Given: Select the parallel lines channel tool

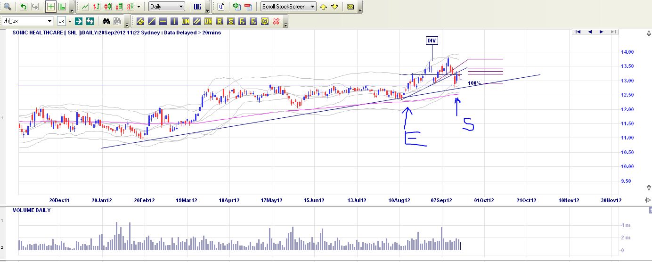Looking at the screenshot, I should tap(196, 21).
